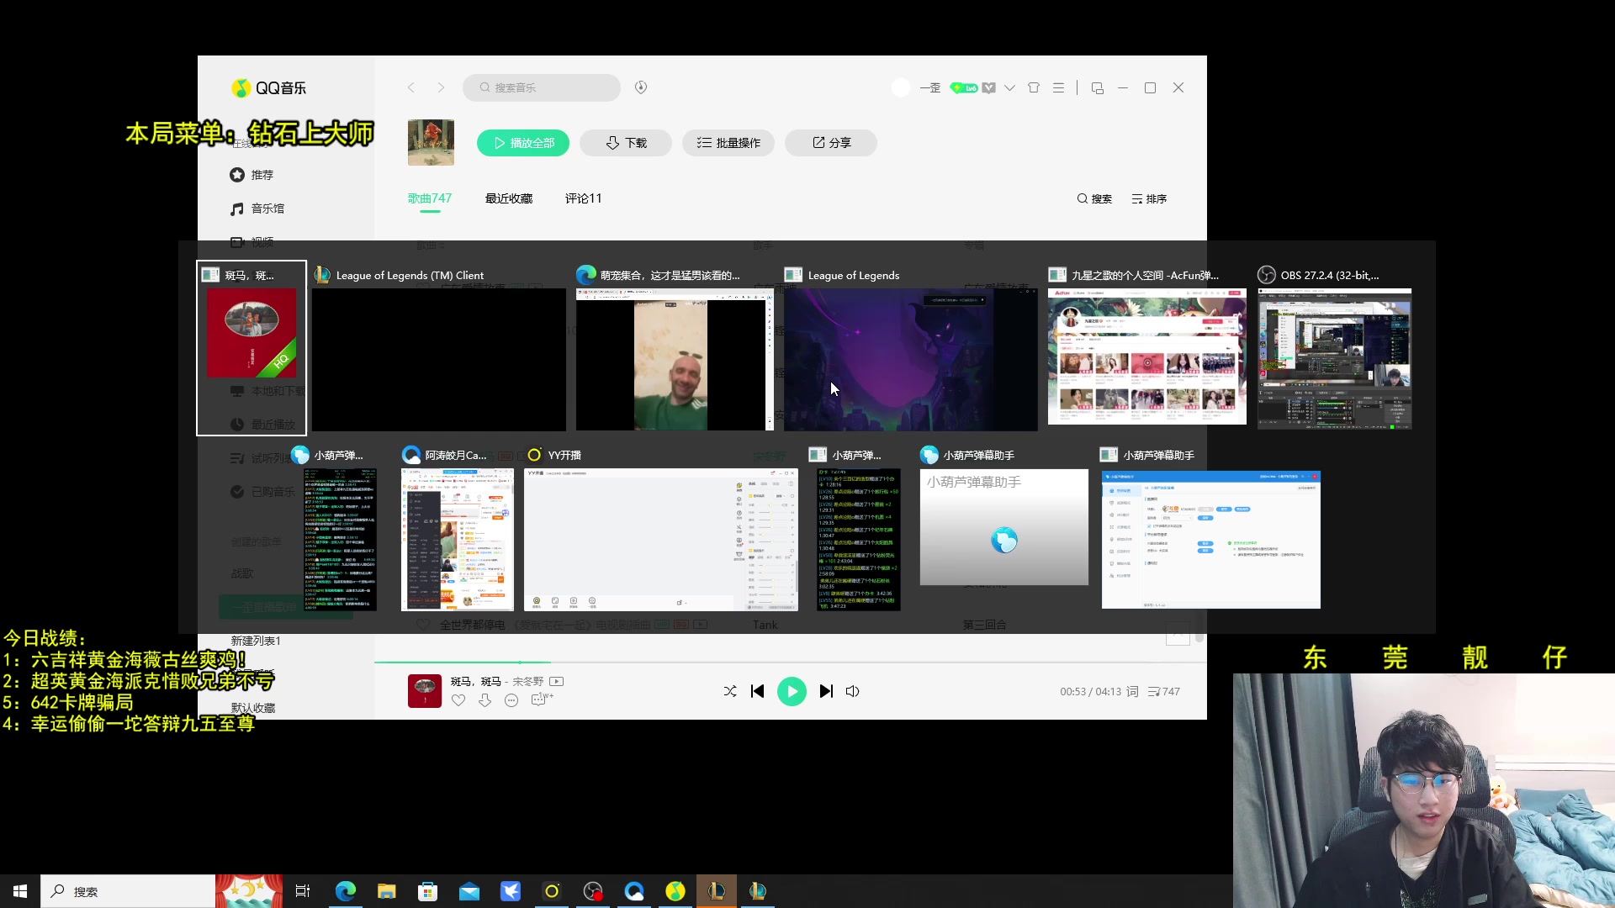The height and width of the screenshot is (908, 1615).
Task: Download the currently playing song
Action: pyautogui.click(x=484, y=700)
